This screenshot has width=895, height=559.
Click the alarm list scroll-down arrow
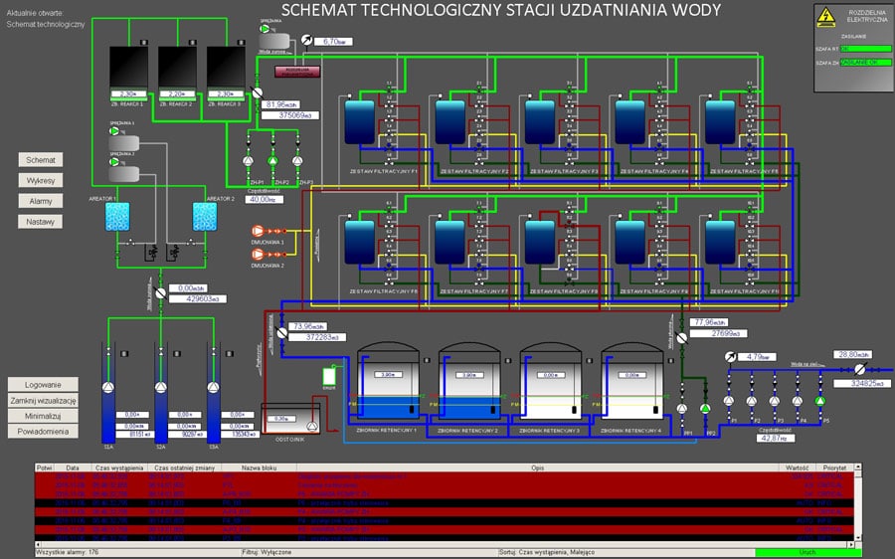(x=857, y=538)
